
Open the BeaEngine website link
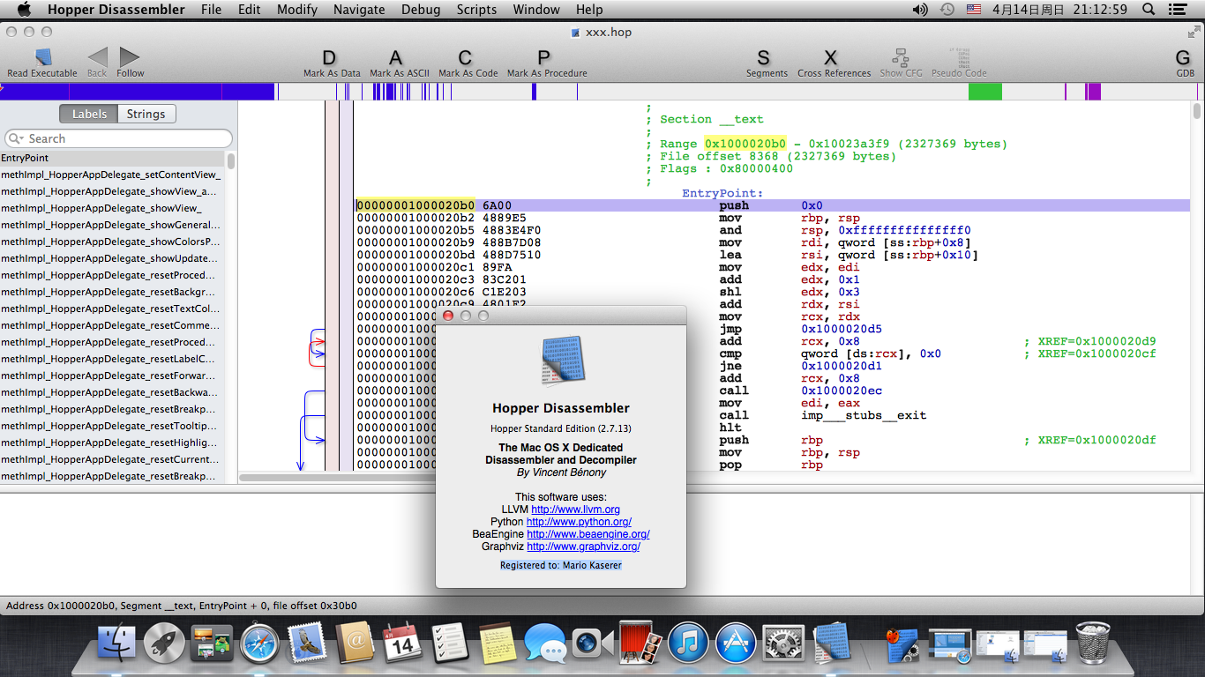coord(588,534)
